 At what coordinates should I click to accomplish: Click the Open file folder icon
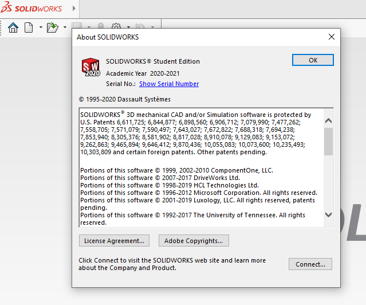click(x=53, y=27)
